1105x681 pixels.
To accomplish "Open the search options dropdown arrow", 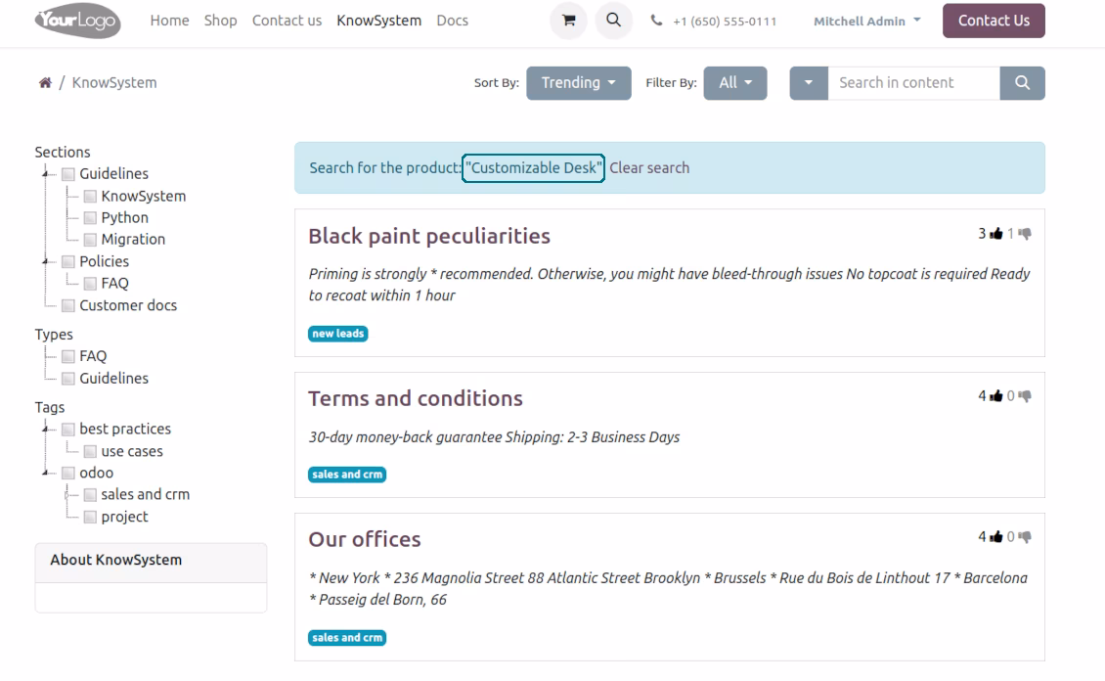I will [x=809, y=83].
